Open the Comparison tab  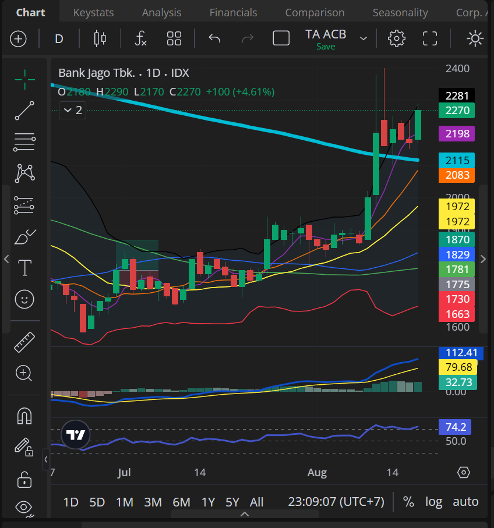coord(315,12)
